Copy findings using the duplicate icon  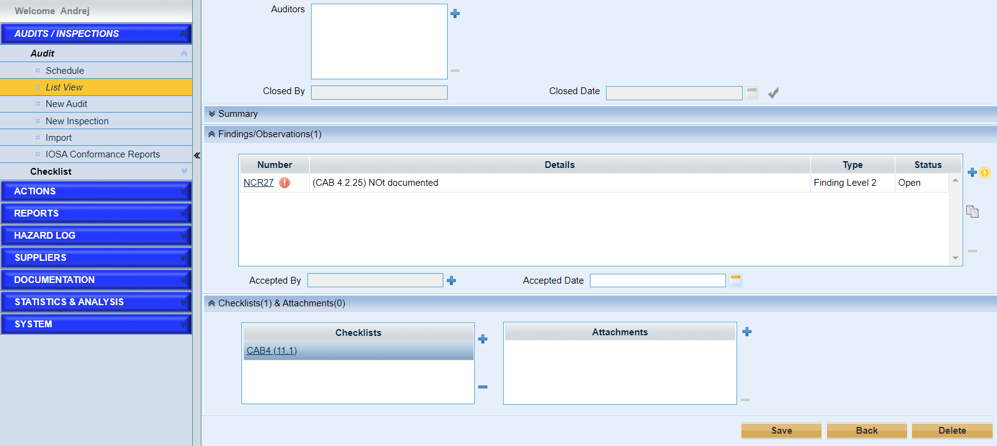(972, 212)
